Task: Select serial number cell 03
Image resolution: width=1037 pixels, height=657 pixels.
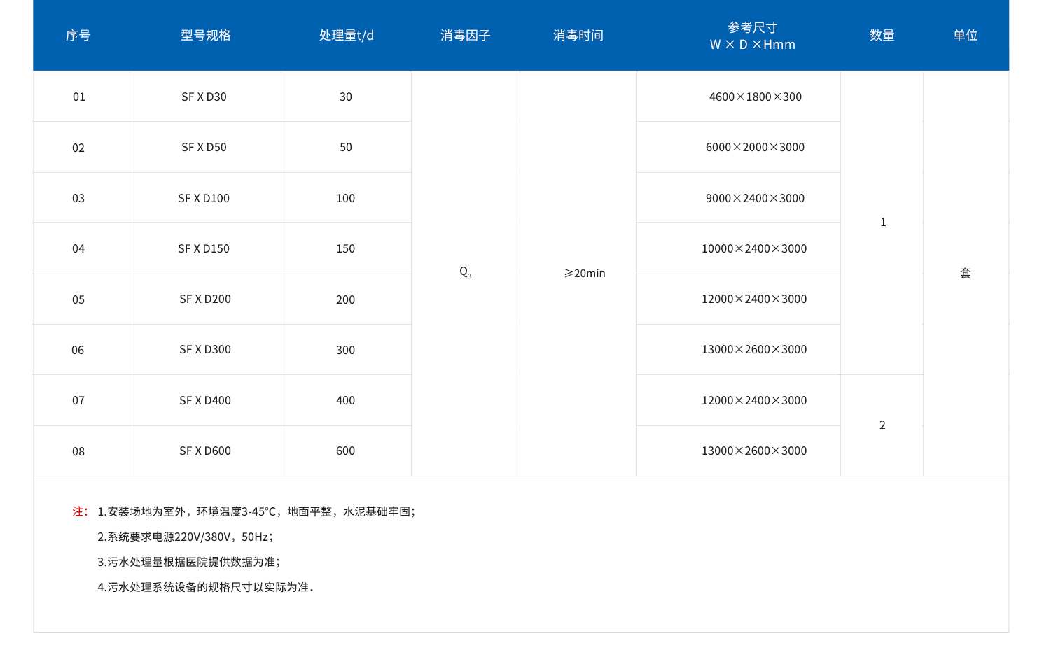Action: coord(78,199)
